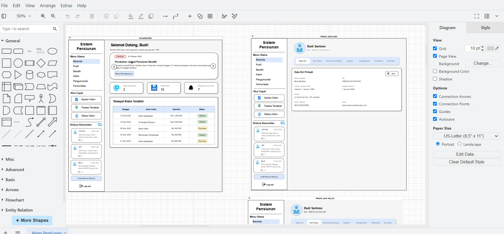Click the Insert plus icon
The width and height of the screenshot is (504, 234).
pyautogui.click(x=190, y=16)
